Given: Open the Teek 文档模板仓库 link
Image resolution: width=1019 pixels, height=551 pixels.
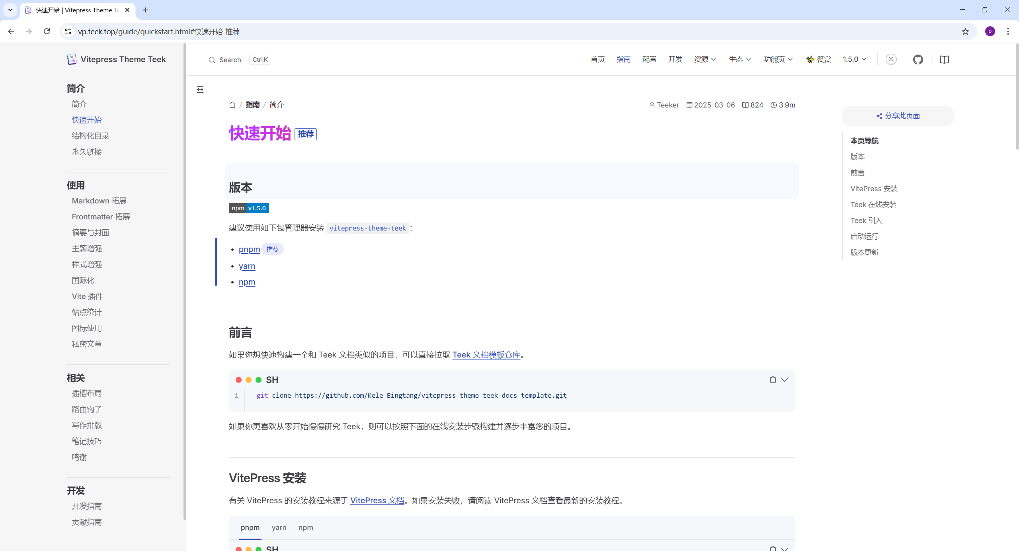Looking at the screenshot, I should pyautogui.click(x=486, y=355).
